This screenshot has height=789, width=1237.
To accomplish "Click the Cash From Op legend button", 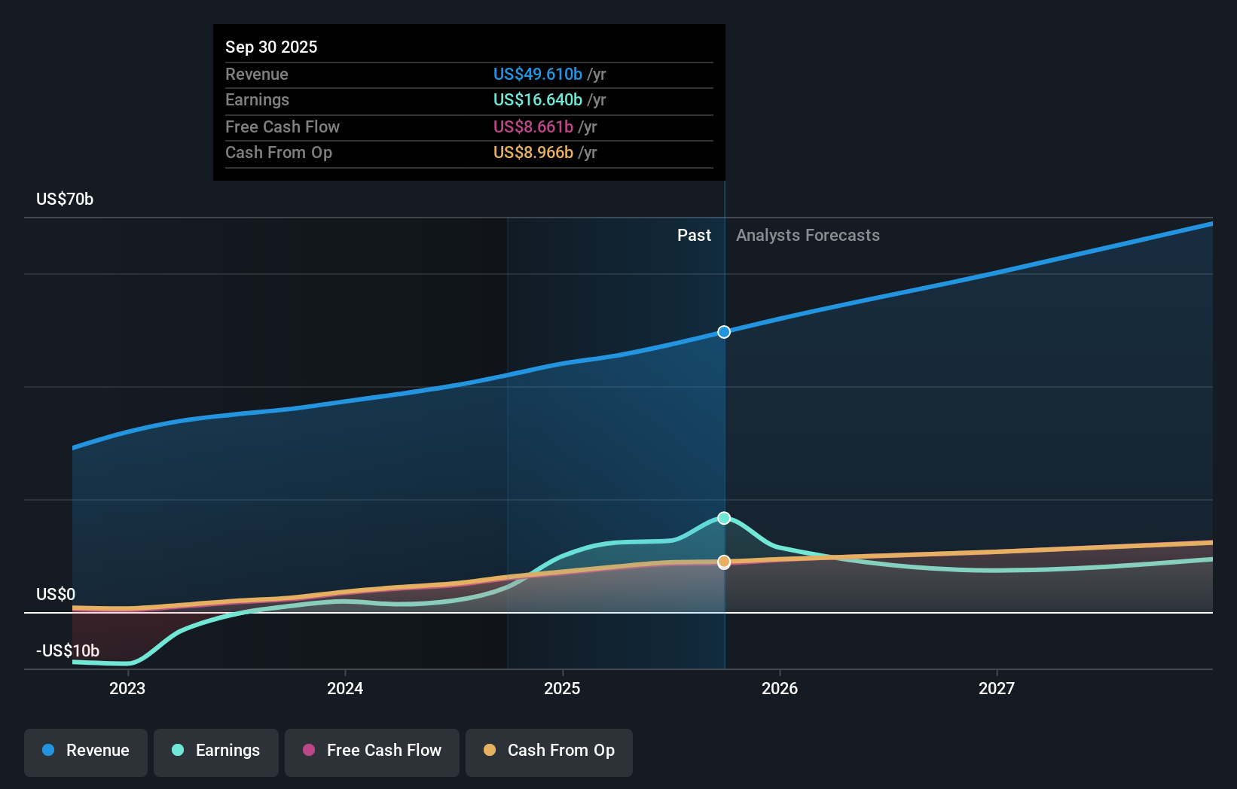I will 548,751.
